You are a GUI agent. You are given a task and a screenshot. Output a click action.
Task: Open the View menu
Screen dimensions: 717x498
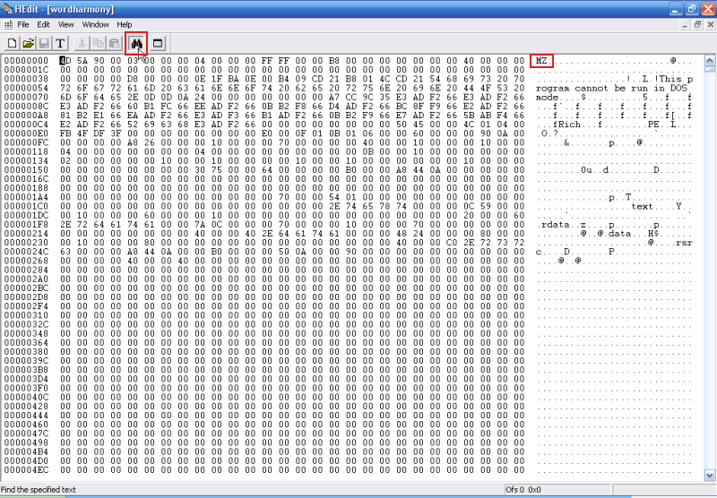[x=65, y=25]
